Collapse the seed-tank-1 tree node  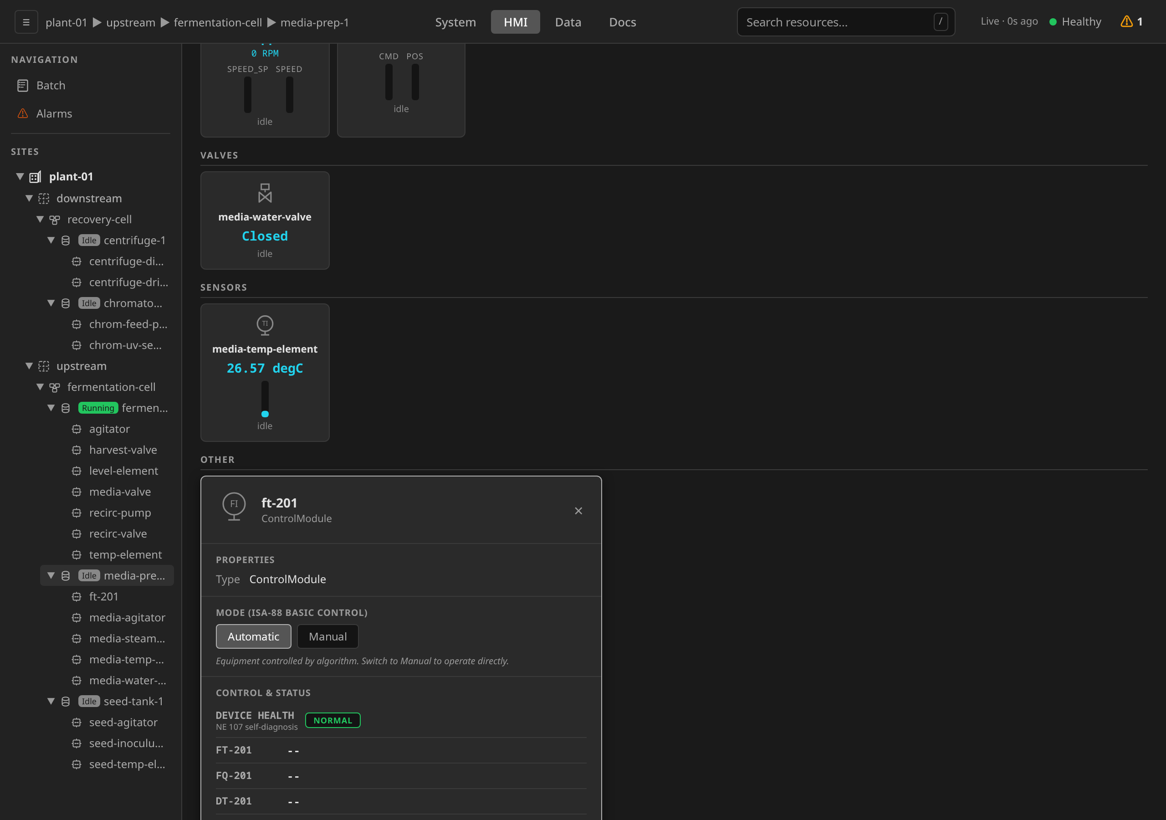[x=51, y=701]
